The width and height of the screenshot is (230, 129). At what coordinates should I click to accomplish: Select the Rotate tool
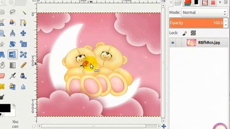tap(13, 44)
